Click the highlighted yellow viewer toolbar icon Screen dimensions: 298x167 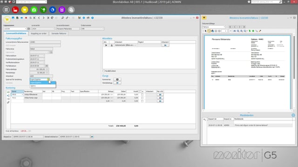209,31
